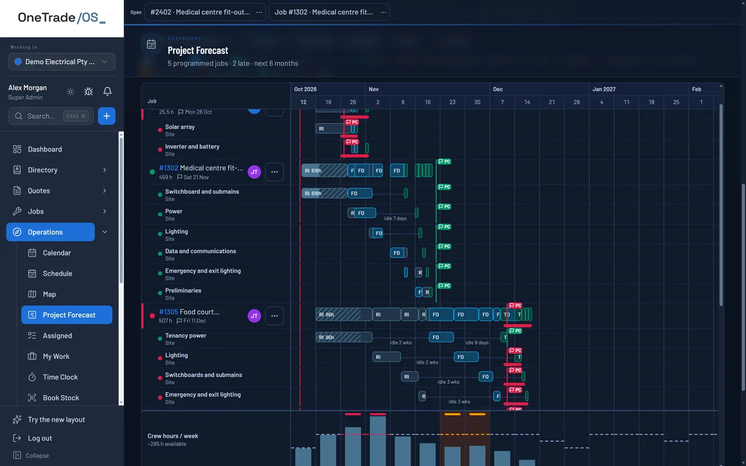746x466 pixels.
Task: Expand the Jobs menu chevron
Action: click(x=105, y=211)
